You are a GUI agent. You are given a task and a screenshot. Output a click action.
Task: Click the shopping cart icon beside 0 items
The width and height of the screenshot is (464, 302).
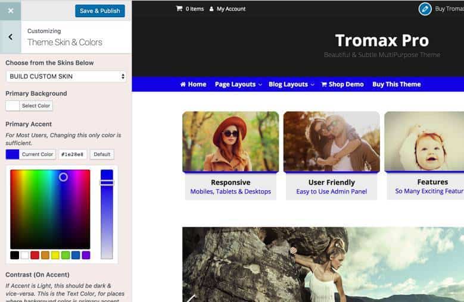pos(179,8)
